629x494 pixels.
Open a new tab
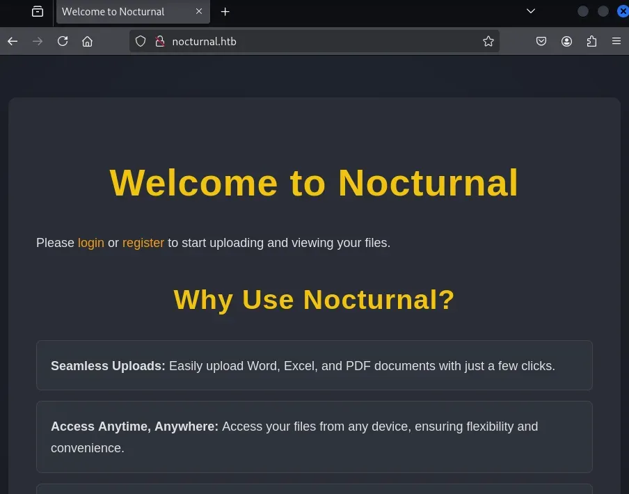tap(225, 12)
